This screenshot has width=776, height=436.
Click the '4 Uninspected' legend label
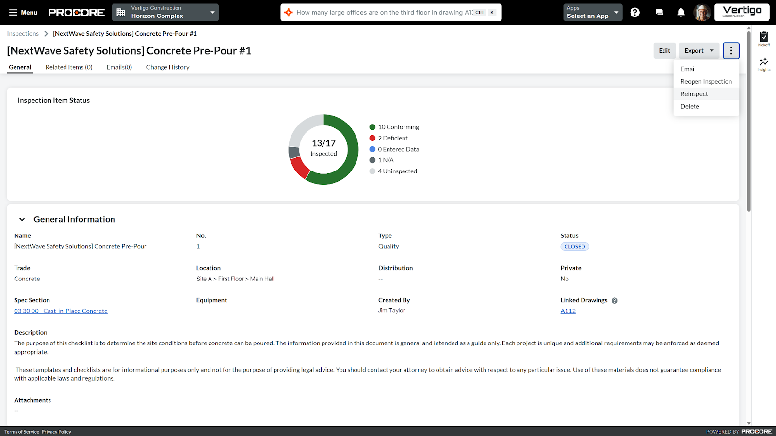click(x=398, y=171)
